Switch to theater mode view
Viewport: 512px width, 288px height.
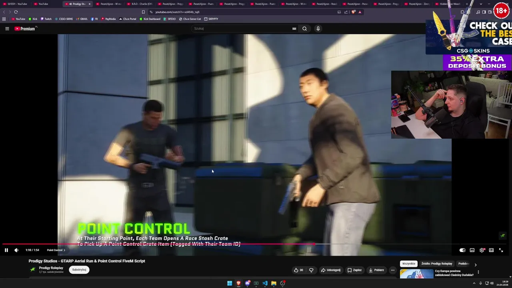coord(491,250)
